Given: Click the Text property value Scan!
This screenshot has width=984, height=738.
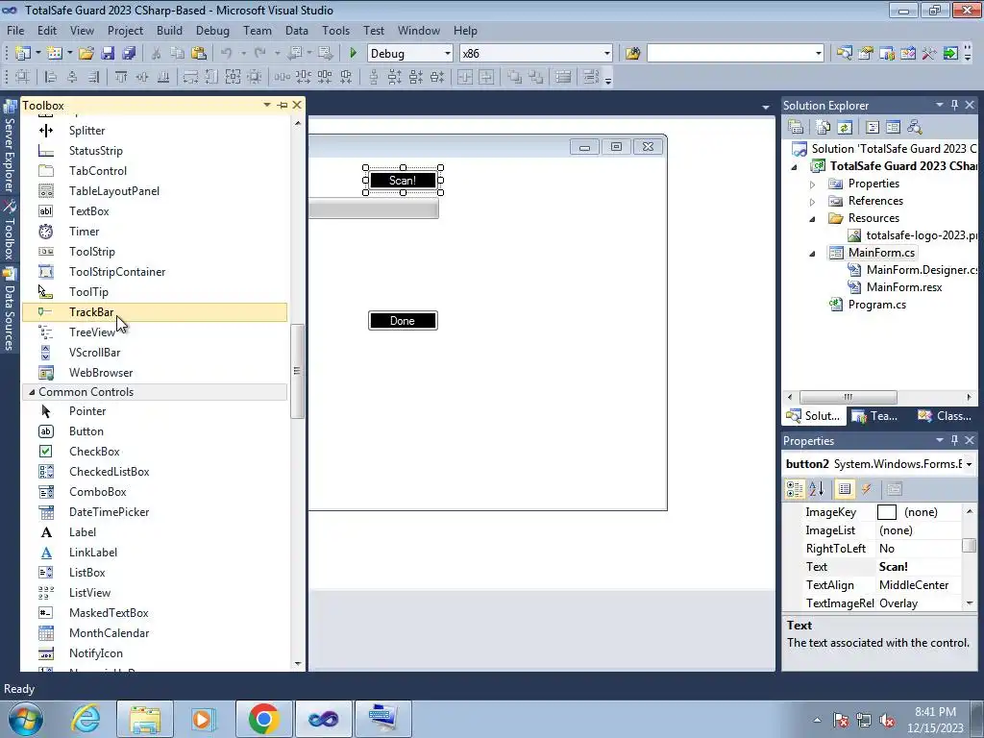Looking at the screenshot, I should tap(893, 567).
